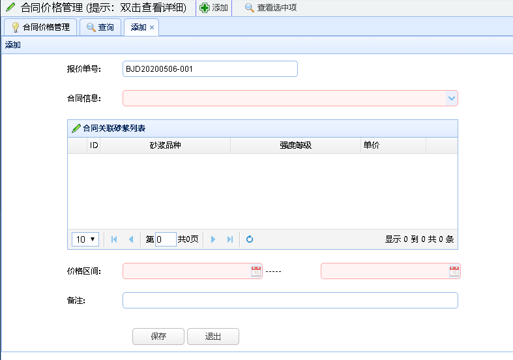Switch to the 查询 tab
Image resolution: width=513 pixels, height=360 pixels.
pos(100,27)
